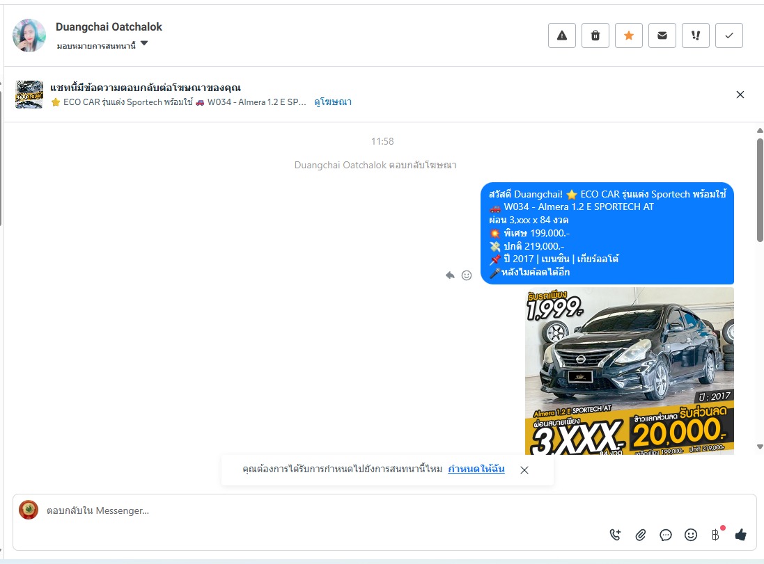Click the trash delete conversation icon
The image size is (764, 564).
coord(595,35)
